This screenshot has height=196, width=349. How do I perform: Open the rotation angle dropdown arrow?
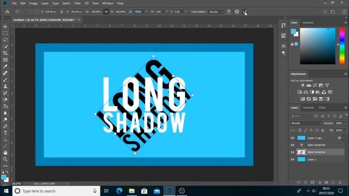[x=146, y=11]
